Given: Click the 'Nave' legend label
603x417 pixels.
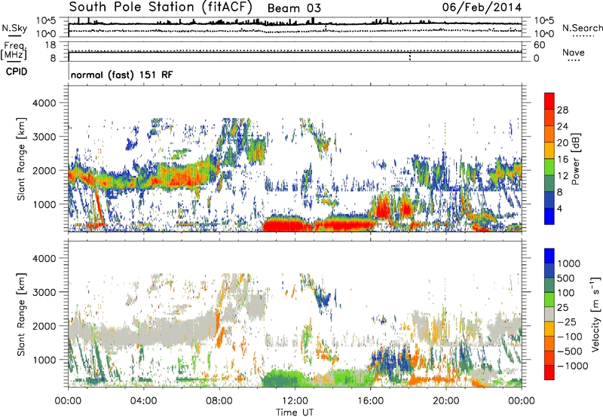Looking at the screenshot, I should [x=574, y=53].
